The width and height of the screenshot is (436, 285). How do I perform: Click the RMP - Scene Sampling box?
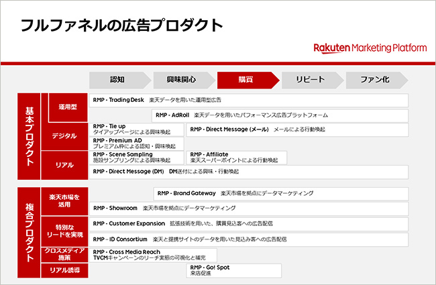(x=136, y=158)
